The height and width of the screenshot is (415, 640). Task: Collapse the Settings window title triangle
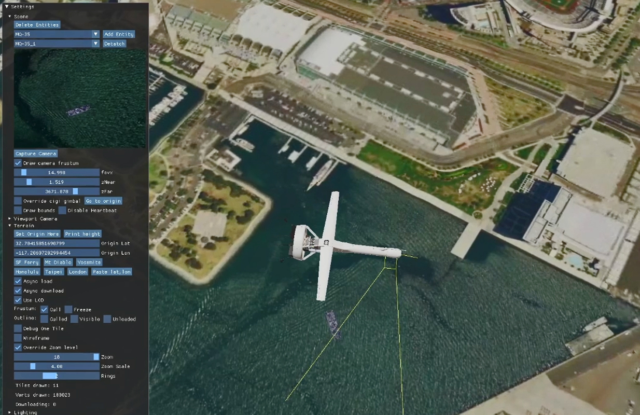point(7,7)
